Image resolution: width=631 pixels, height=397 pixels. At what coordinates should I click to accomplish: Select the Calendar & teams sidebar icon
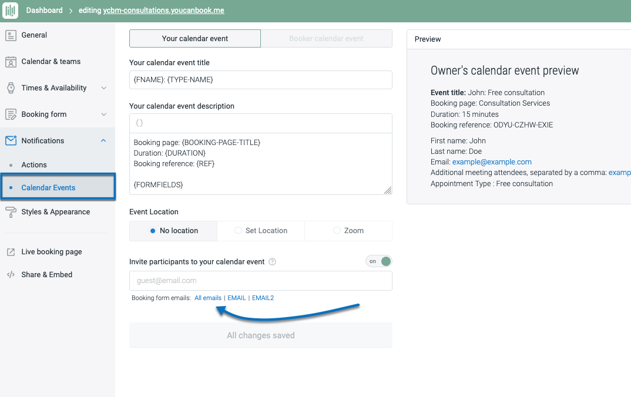[12, 62]
